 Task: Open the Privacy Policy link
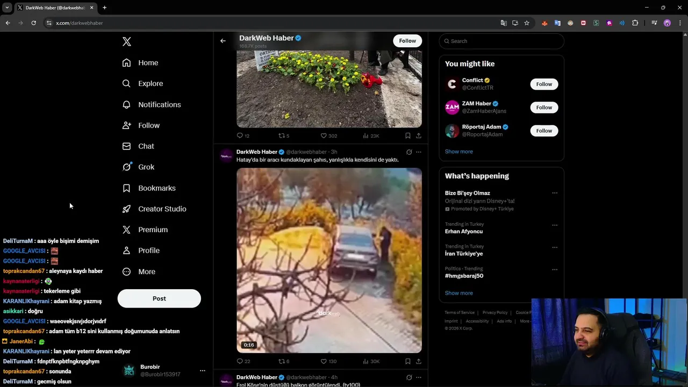click(495, 312)
